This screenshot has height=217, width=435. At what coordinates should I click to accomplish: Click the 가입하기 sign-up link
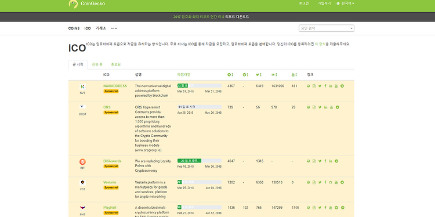[x=324, y=3]
